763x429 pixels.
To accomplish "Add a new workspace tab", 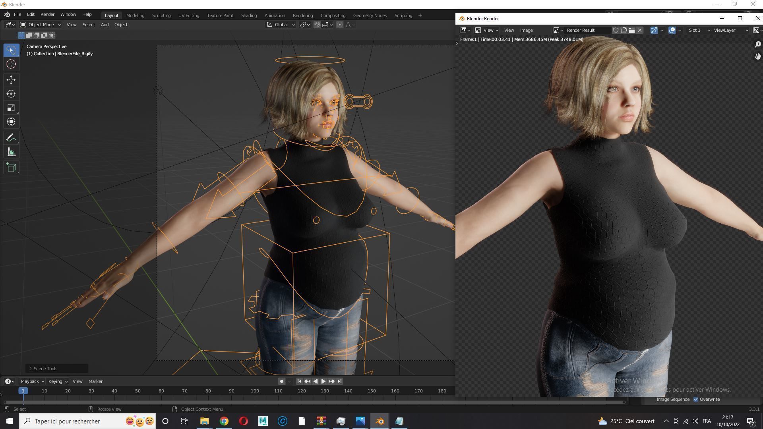I will (x=420, y=15).
